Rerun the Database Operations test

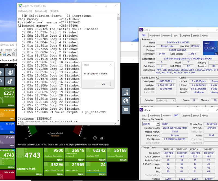[60, 160]
